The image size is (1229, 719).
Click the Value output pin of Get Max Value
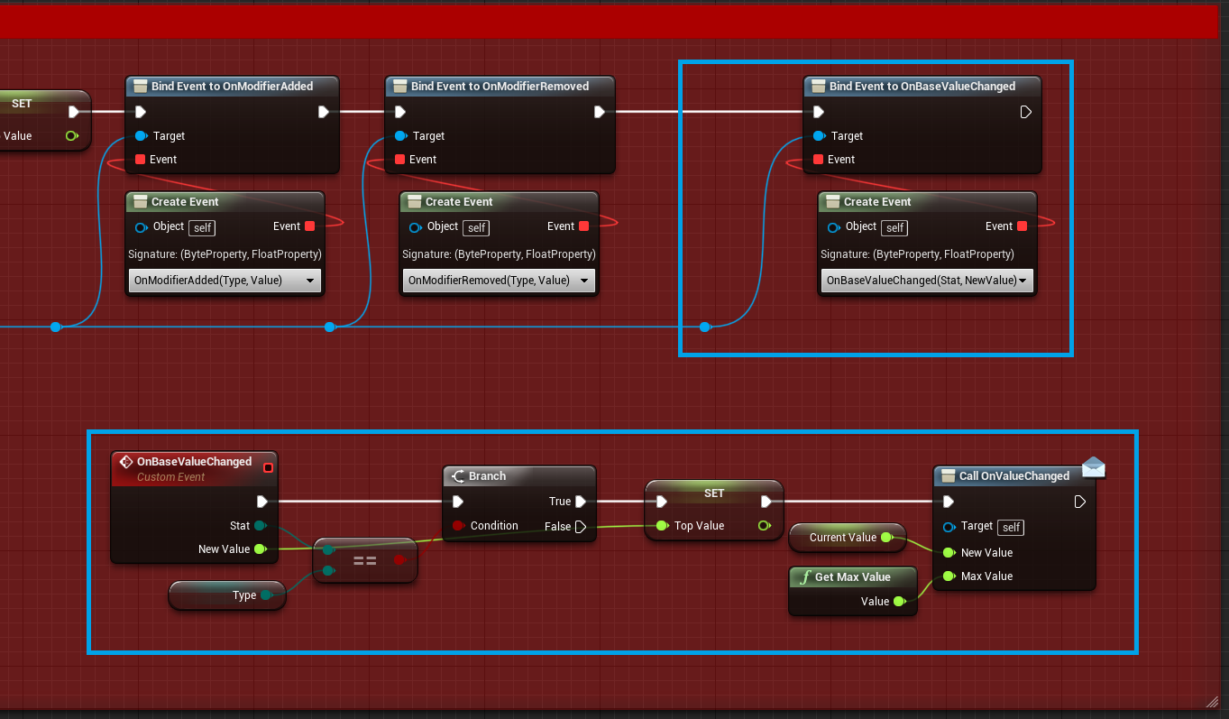pyautogui.click(x=899, y=602)
